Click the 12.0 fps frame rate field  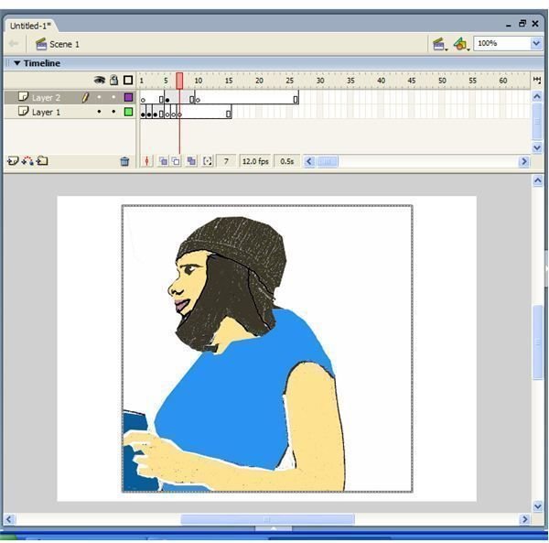255,161
